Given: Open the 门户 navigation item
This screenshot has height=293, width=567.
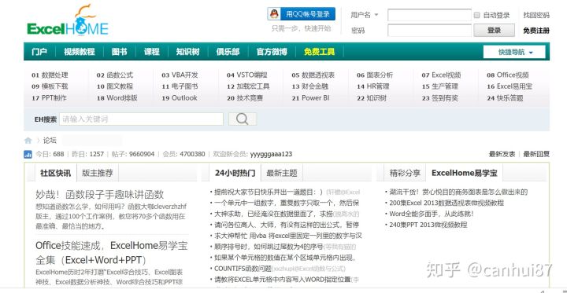Looking at the screenshot, I should [x=39, y=52].
